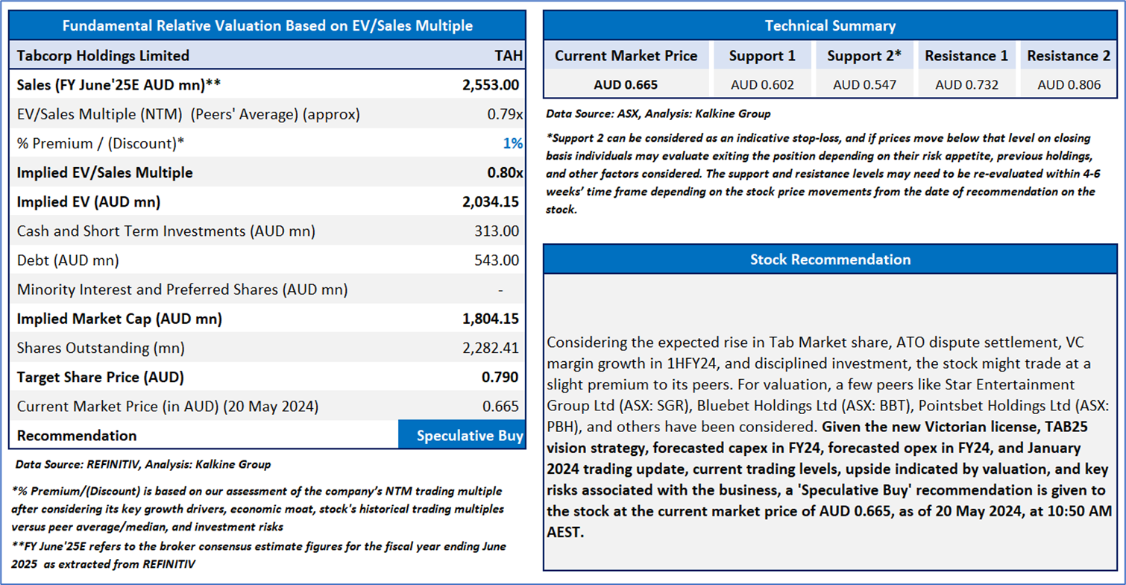Click the '**FY June'25E refers to' footnote
The image size is (1126, 585).
259,555
